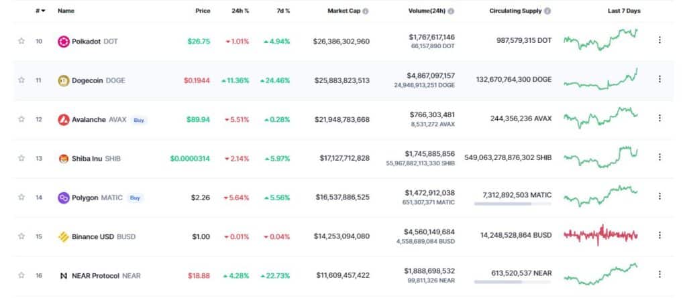Click NEAR Protocol's price $18.88
The width and height of the screenshot is (687, 298).
199,276
